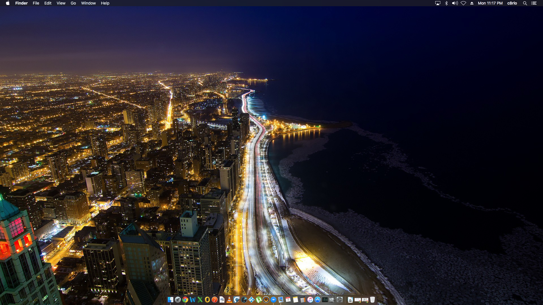The height and width of the screenshot is (305, 543).
Task: Open Calendar from the dock
Action: 288,300
